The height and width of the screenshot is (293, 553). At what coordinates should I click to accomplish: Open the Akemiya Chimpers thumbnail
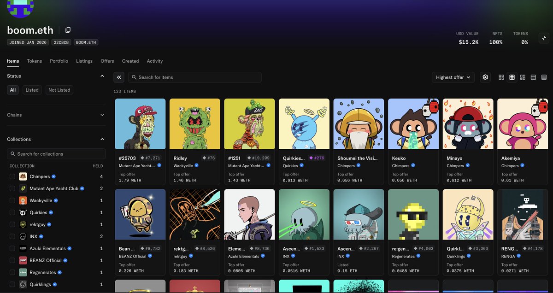pos(523,124)
